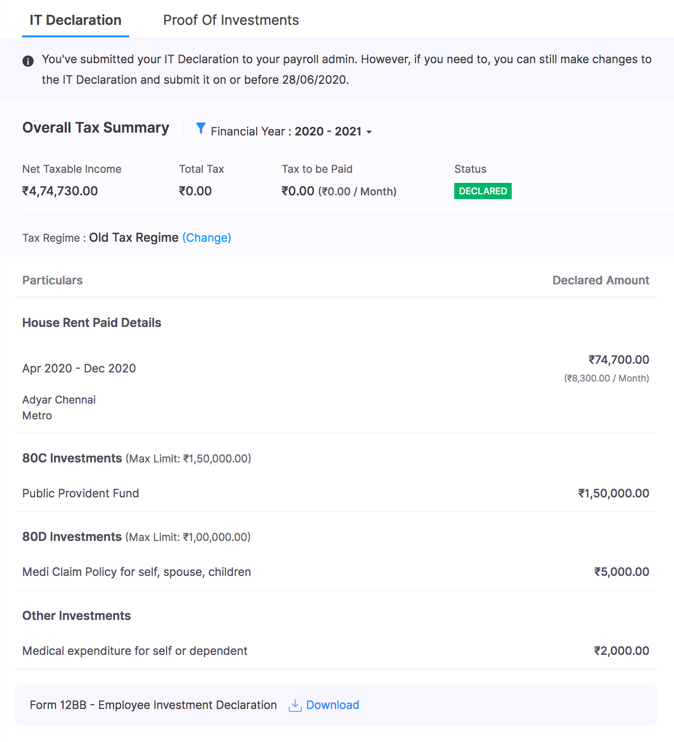This screenshot has height=742, width=674.
Task: Click Medical expenditure for self or dependent
Action: click(135, 651)
